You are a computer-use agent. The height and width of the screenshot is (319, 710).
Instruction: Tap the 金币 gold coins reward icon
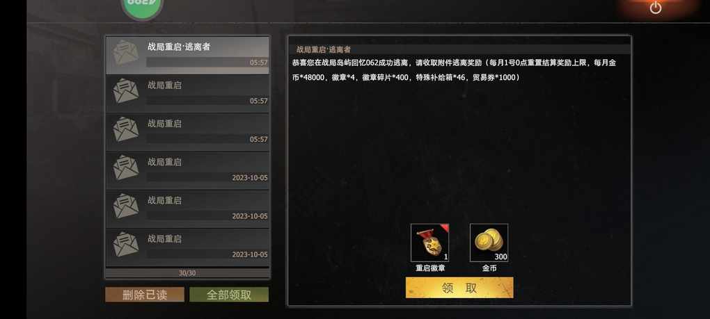489,243
